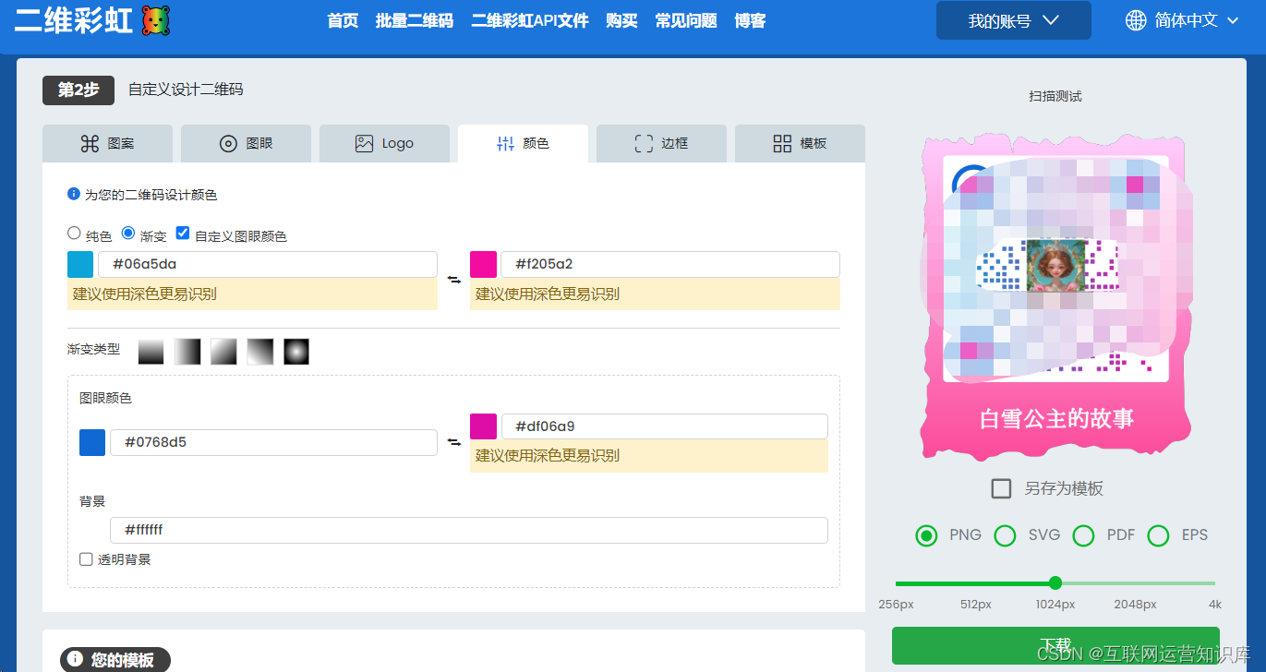Click the #0768d5 hex input field
The width and height of the screenshot is (1266, 672).
(273, 442)
